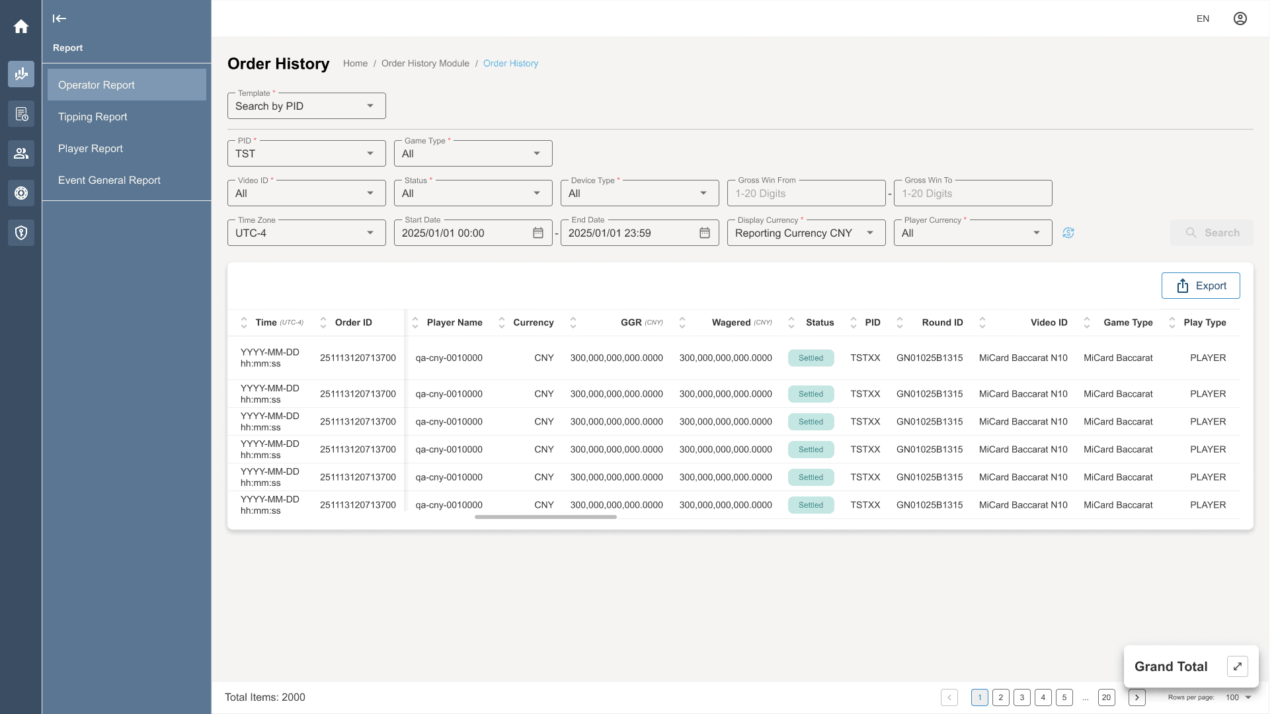
Task: Open the PID dropdown showing TST
Action: coord(307,153)
